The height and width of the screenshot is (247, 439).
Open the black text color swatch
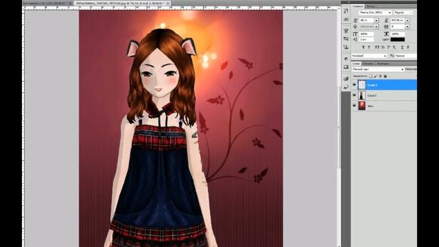coord(398,40)
